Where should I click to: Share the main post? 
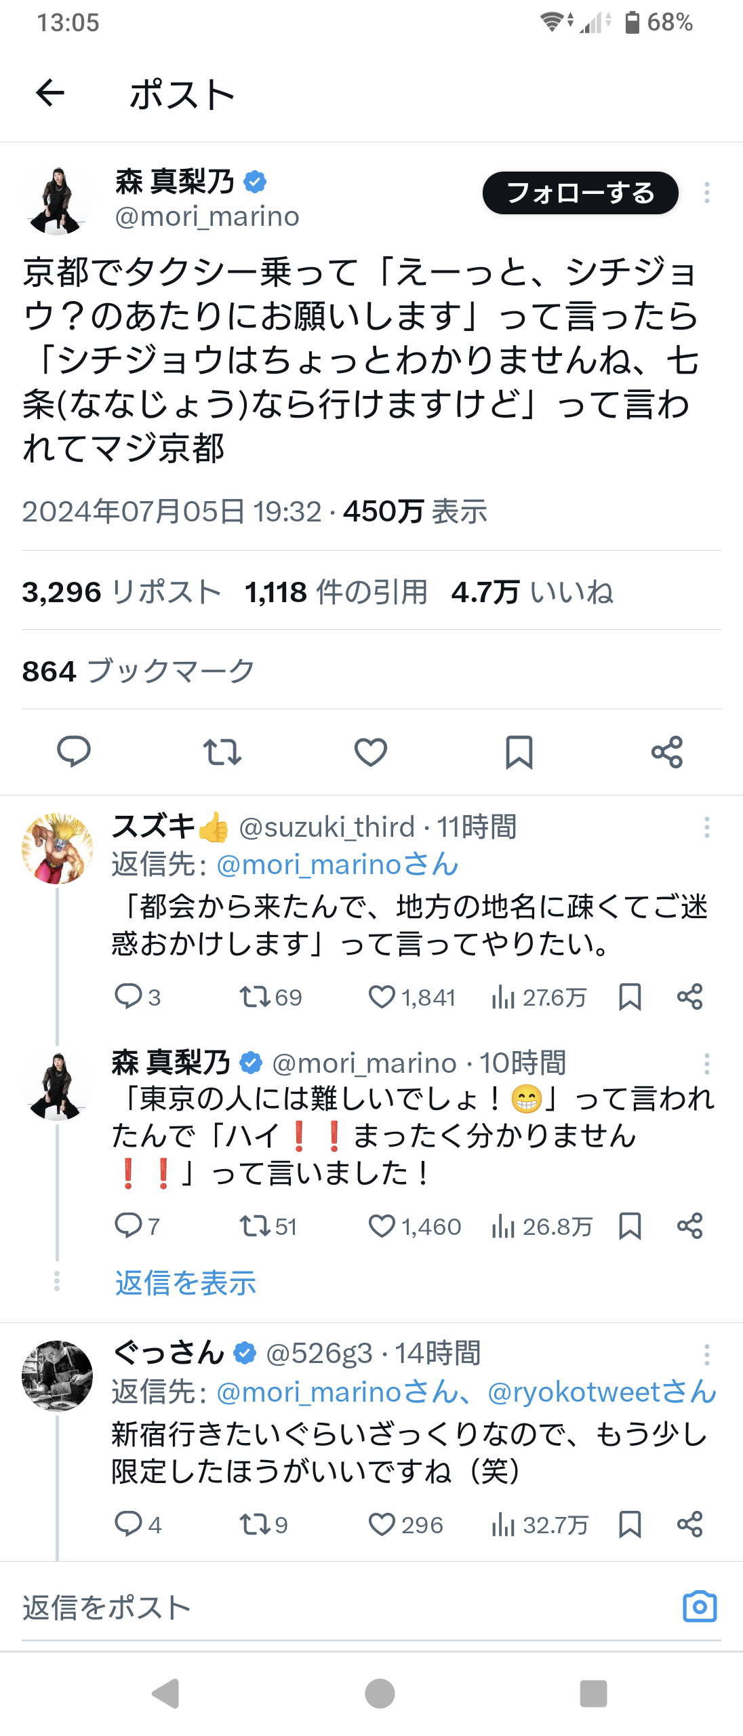(666, 751)
